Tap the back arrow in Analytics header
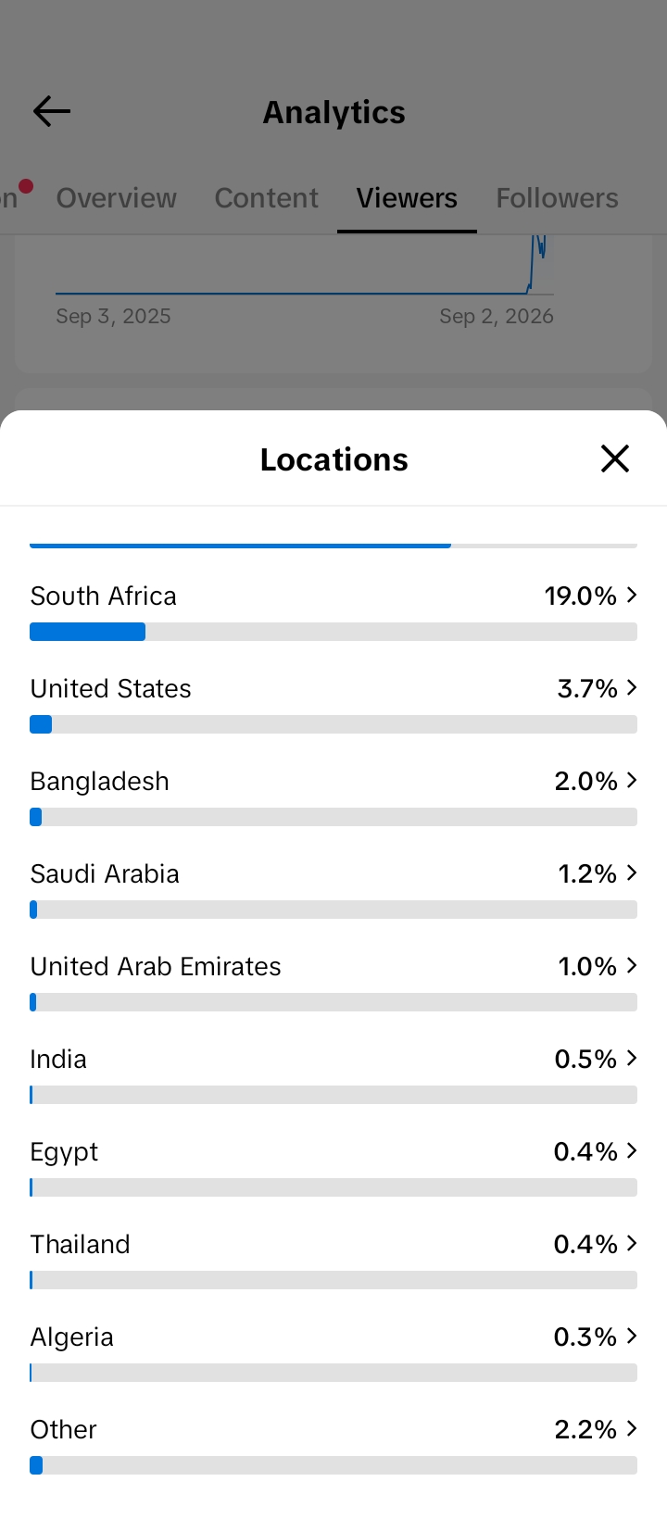The width and height of the screenshot is (667, 1519). [52, 111]
